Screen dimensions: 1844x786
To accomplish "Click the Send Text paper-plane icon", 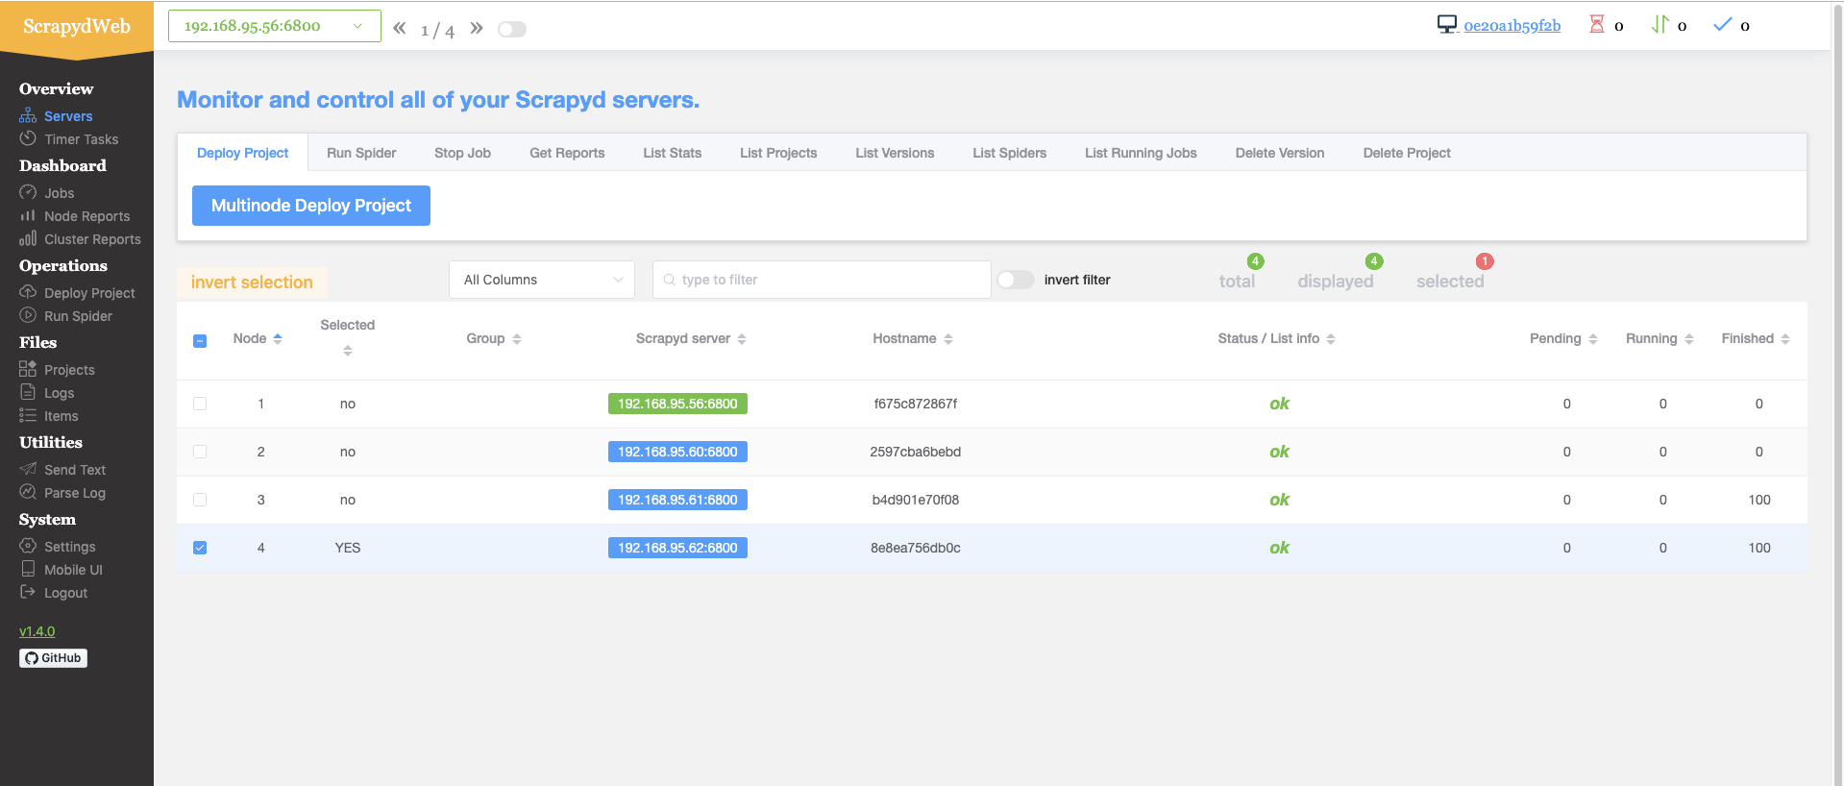I will click(x=28, y=469).
